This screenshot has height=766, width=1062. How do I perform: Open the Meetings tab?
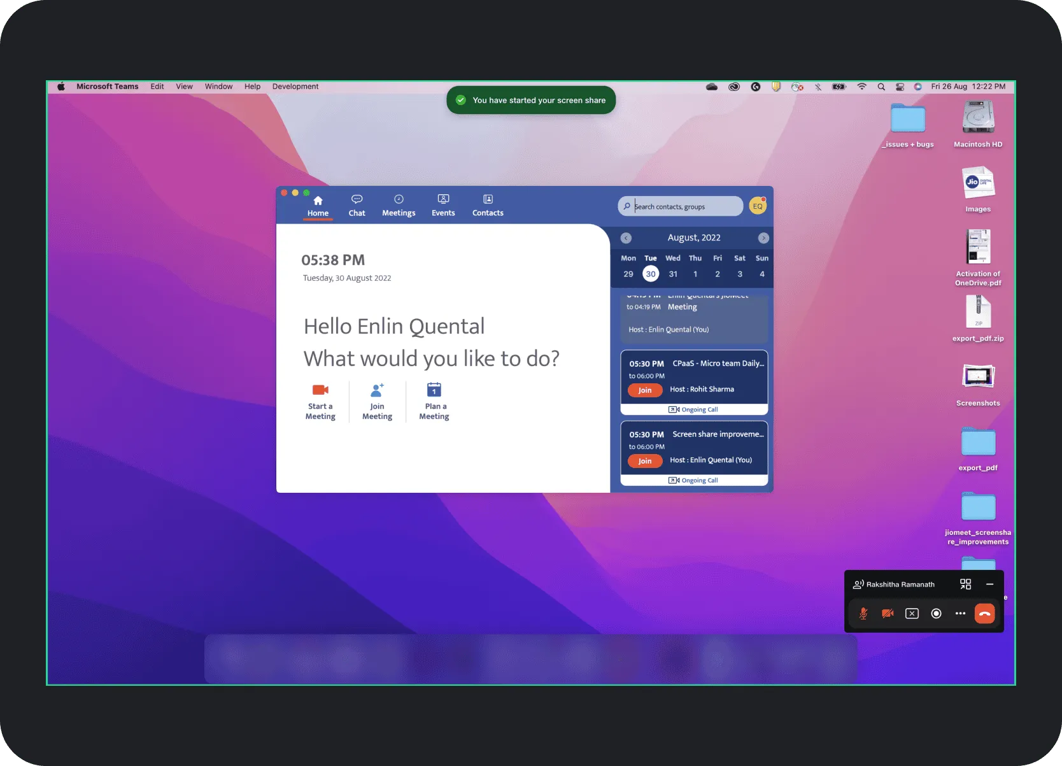(399, 205)
